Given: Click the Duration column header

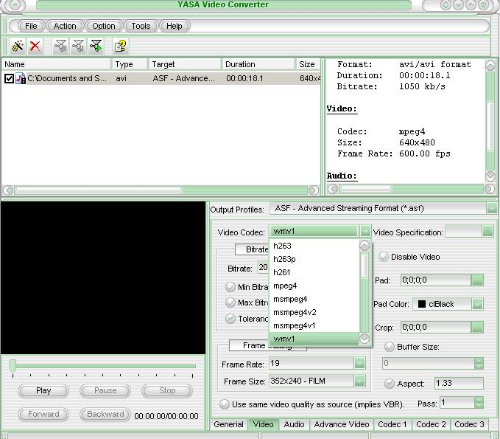Looking at the screenshot, I should pyautogui.click(x=258, y=64).
